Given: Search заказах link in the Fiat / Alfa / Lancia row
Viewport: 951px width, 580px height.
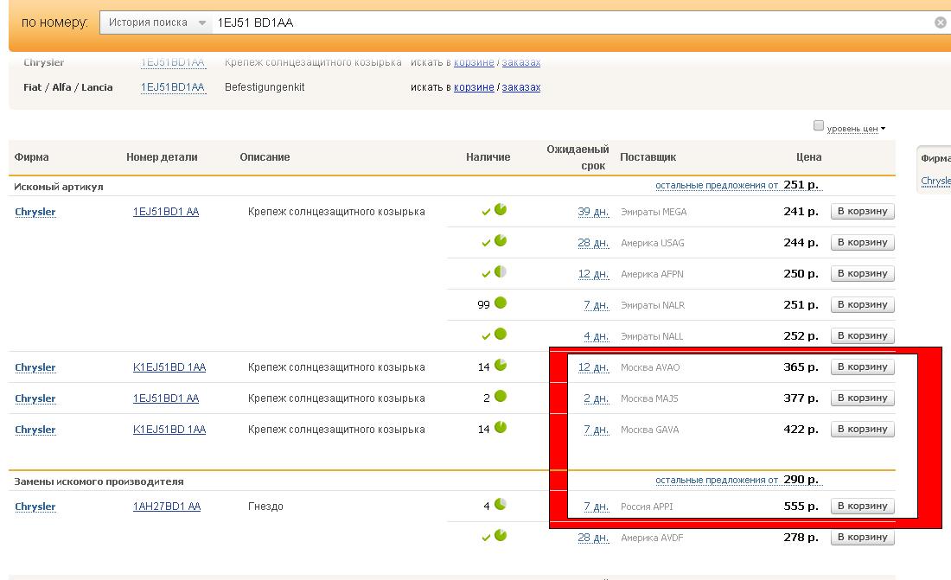Looking at the screenshot, I should [x=521, y=87].
